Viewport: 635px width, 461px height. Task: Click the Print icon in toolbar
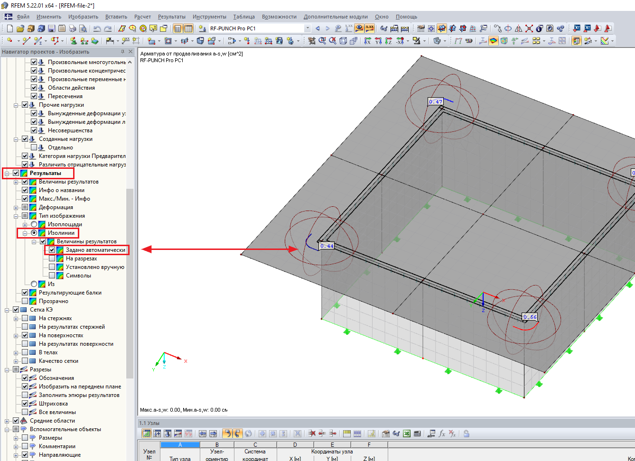[x=72, y=28]
